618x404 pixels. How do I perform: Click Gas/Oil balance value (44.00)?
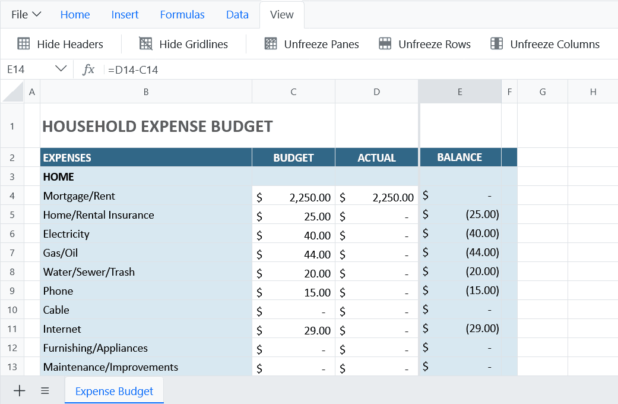[x=460, y=252]
